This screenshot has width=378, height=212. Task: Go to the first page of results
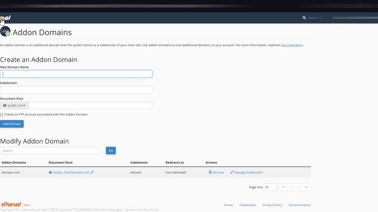283,187
